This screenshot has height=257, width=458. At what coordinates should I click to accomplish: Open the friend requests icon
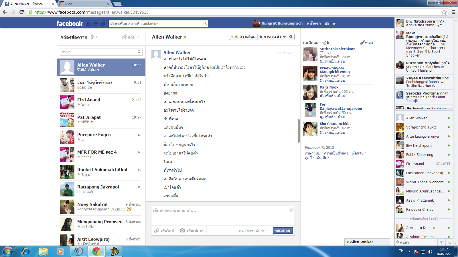(88, 24)
